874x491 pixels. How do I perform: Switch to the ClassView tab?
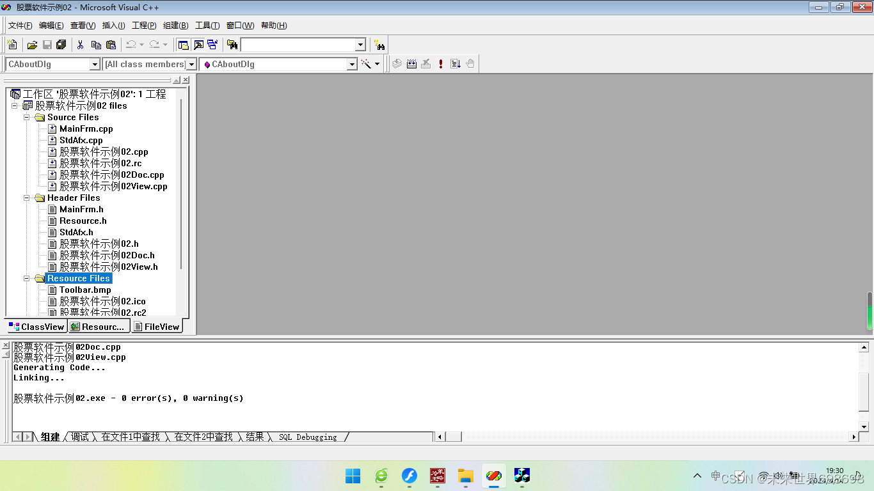[x=36, y=326]
